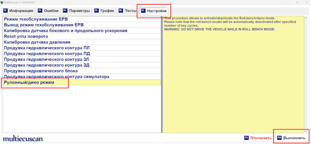Select the Настройки tab
The height and width of the screenshot is (144, 311).
(154, 11)
